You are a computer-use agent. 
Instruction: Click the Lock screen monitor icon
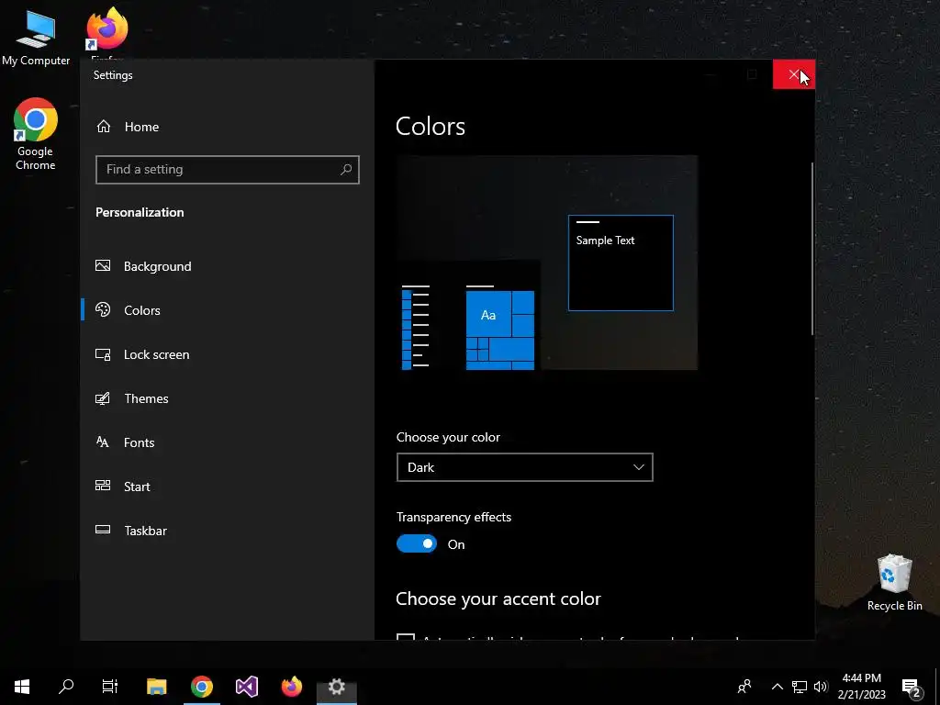(103, 354)
